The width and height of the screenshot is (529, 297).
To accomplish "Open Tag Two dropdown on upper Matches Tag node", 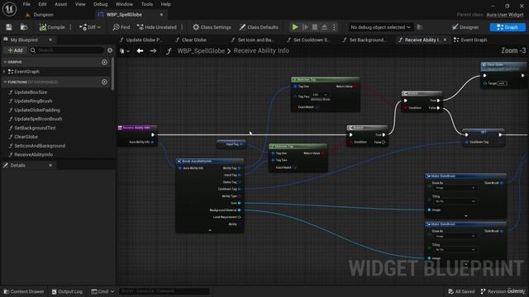I will coord(320,95).
